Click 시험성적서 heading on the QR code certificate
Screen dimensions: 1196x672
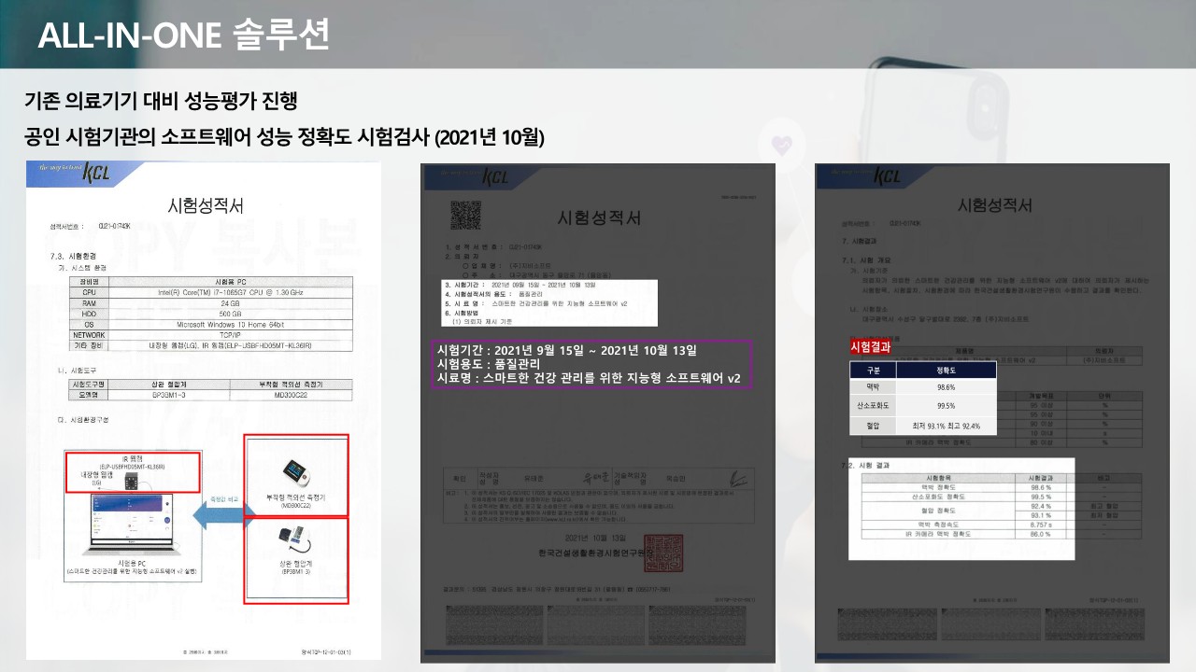coord(599,217)
